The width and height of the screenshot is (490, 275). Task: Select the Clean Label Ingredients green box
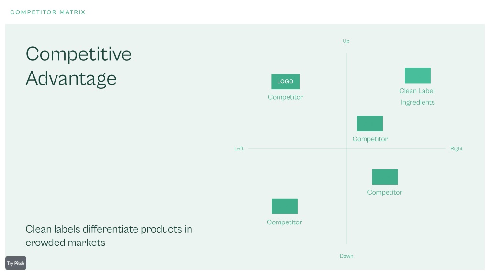(417, 75)
